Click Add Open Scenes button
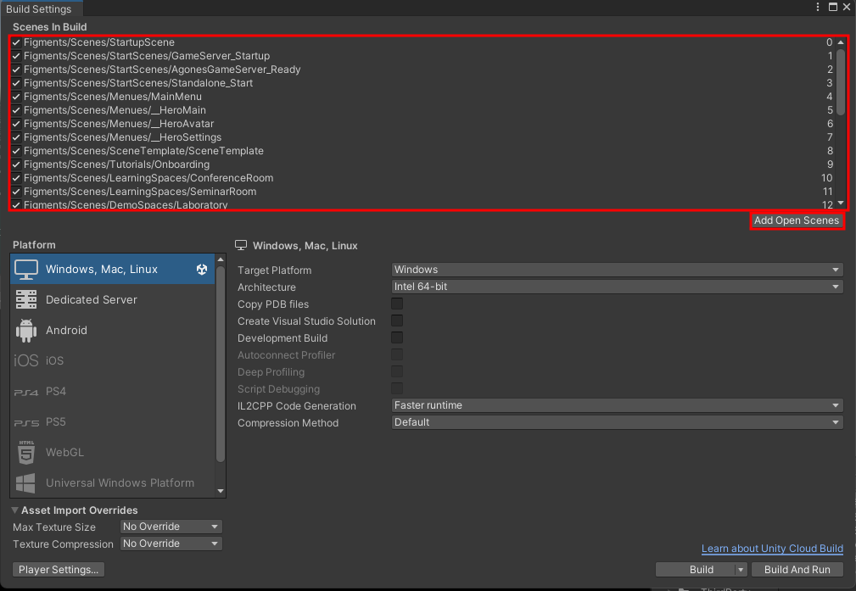The height and width of the screenshot is (591, 856). click(x=797, y=220)
